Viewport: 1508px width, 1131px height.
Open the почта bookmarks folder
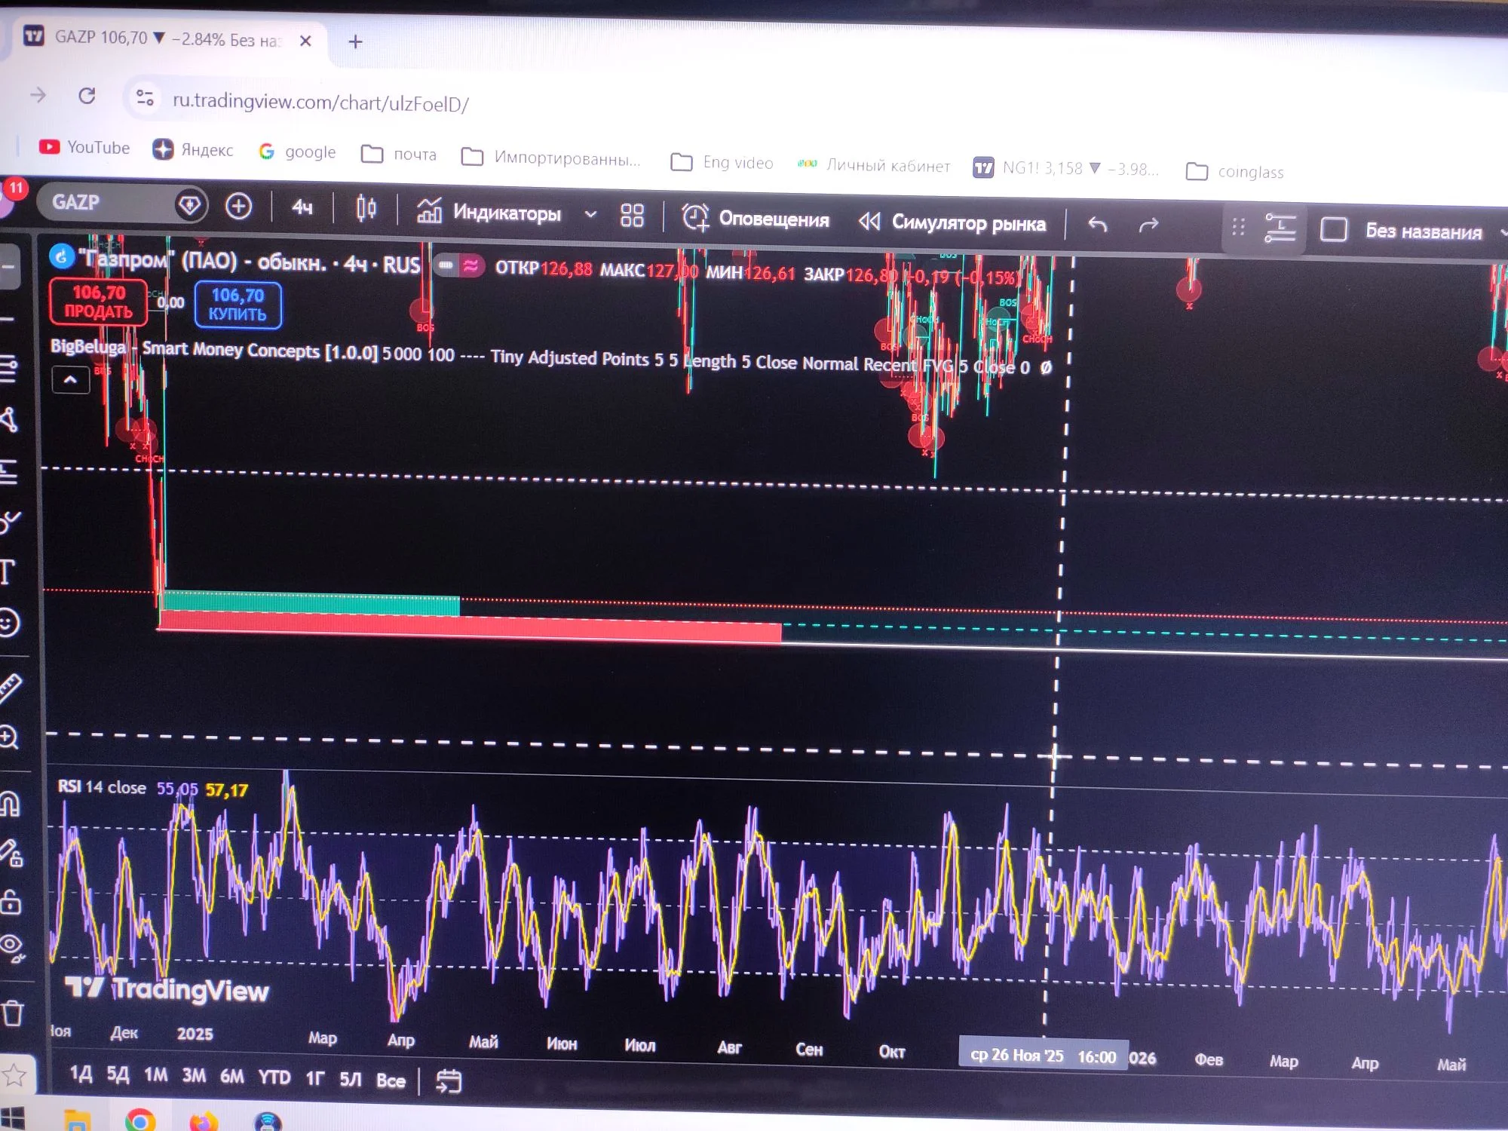tap(399, 154)
